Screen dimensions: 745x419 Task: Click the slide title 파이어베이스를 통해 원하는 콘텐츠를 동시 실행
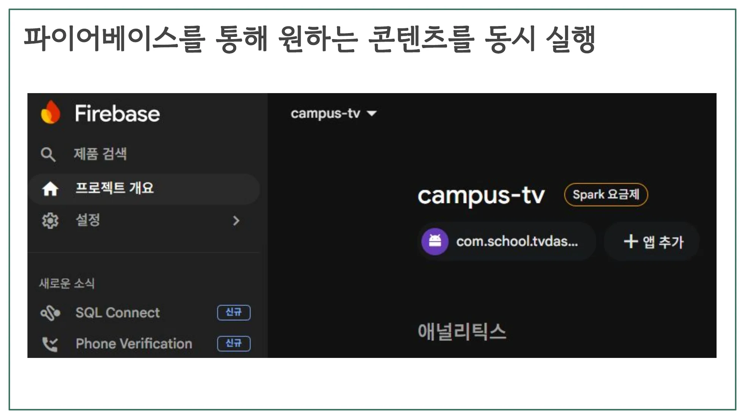(309, 39)
